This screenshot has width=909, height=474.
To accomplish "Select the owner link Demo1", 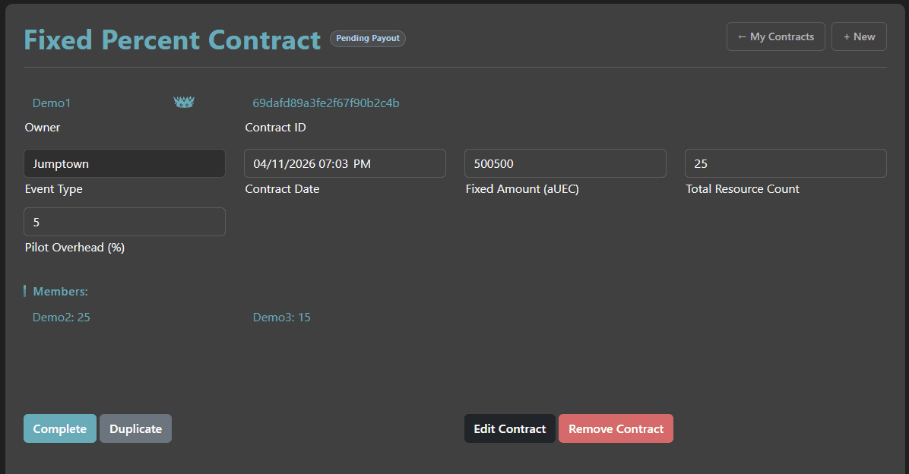I will [51, 103].
